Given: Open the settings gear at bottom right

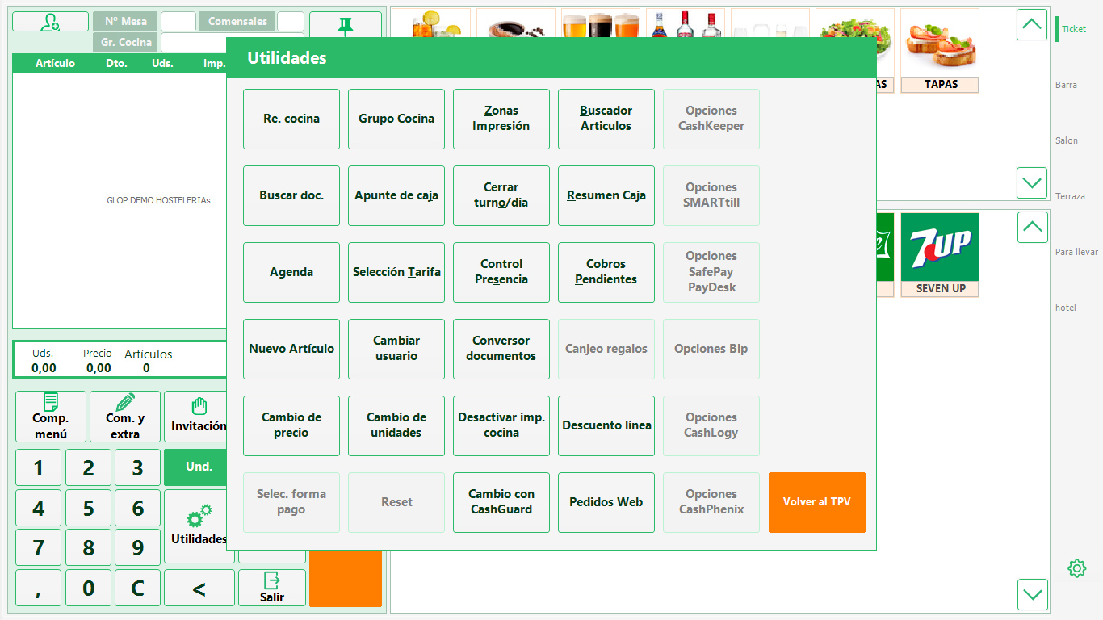Looking at the screenshot, I should pos(1076,568).
